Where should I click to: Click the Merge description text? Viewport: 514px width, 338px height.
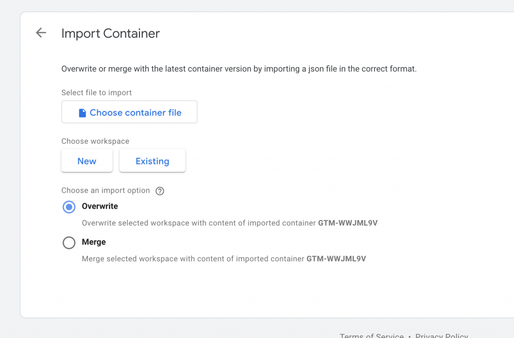click(x=224, y=259)
